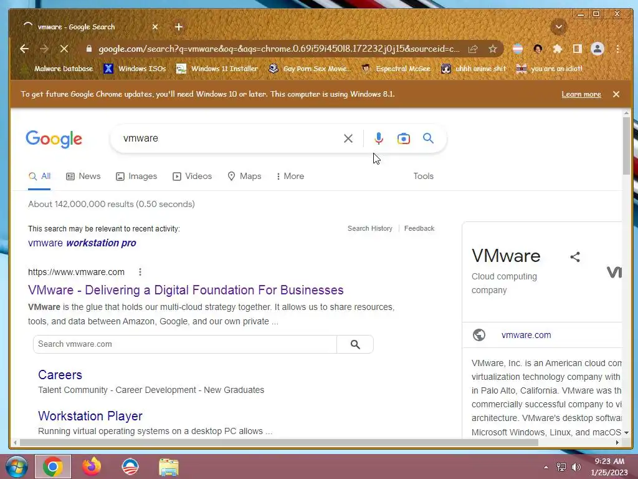
Task: Switch to the Videos tab
Action: click(x=192, y=177)
